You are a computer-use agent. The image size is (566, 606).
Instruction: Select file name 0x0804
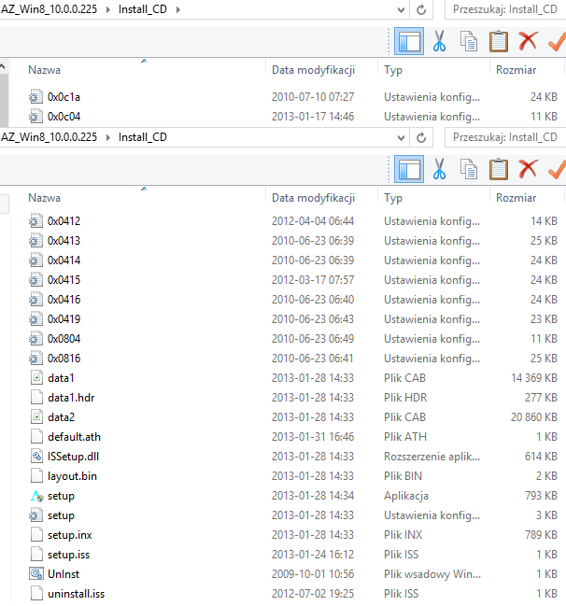coord(64,339)
